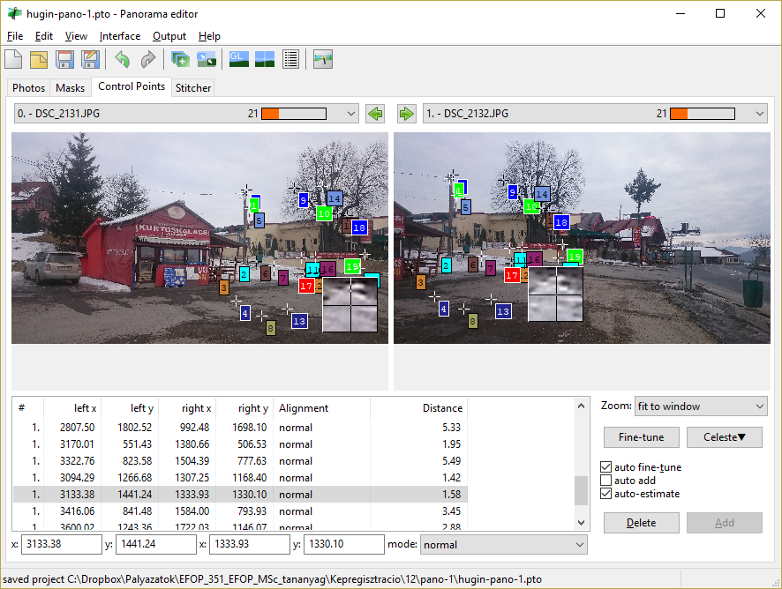782x589 pixels.
Task: Open the GL fast preview window
Action: coord(238,60)
